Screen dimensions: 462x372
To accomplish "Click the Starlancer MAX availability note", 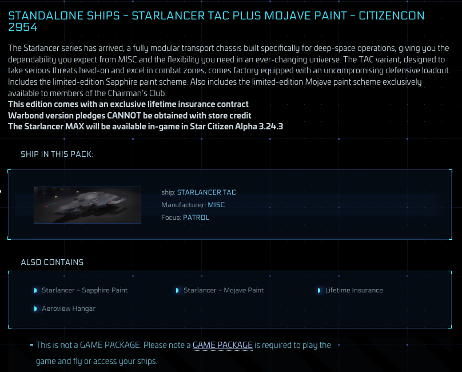I will pos(146,126).
